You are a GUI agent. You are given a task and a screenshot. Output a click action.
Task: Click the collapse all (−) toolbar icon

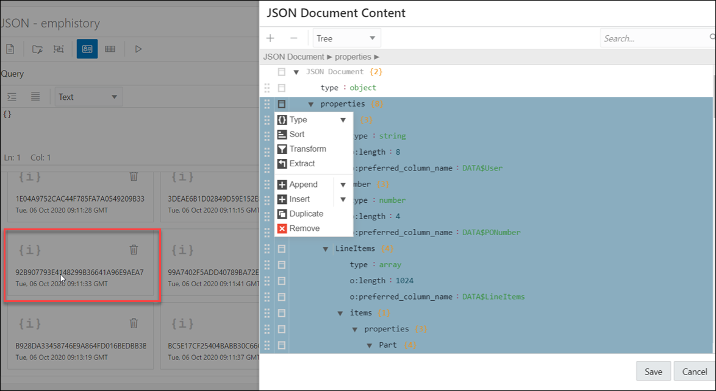pos(293,38)
